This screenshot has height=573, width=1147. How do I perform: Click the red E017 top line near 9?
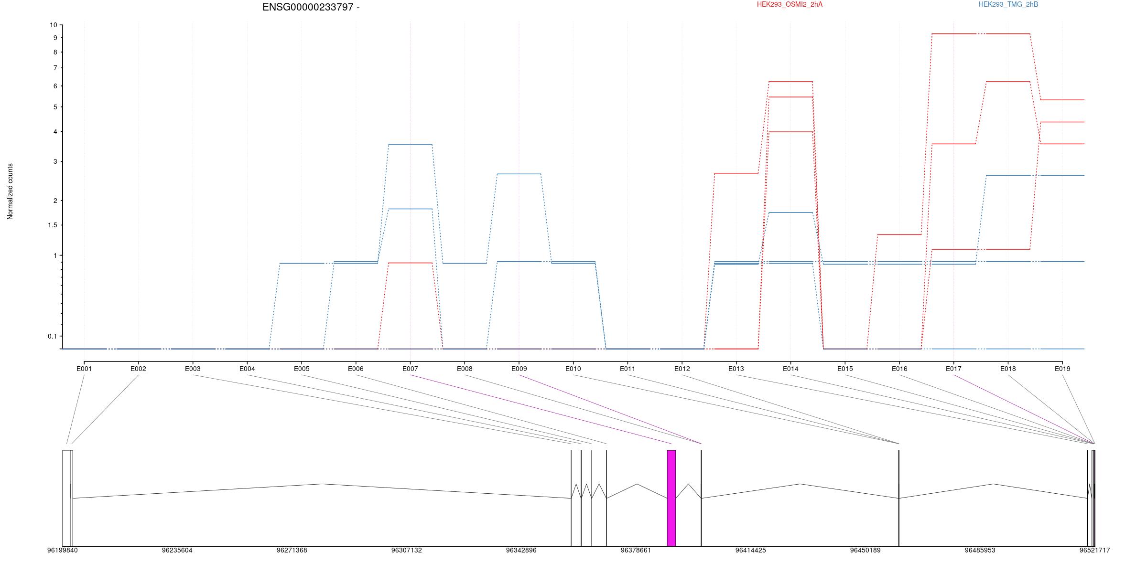tap(953, 34)
